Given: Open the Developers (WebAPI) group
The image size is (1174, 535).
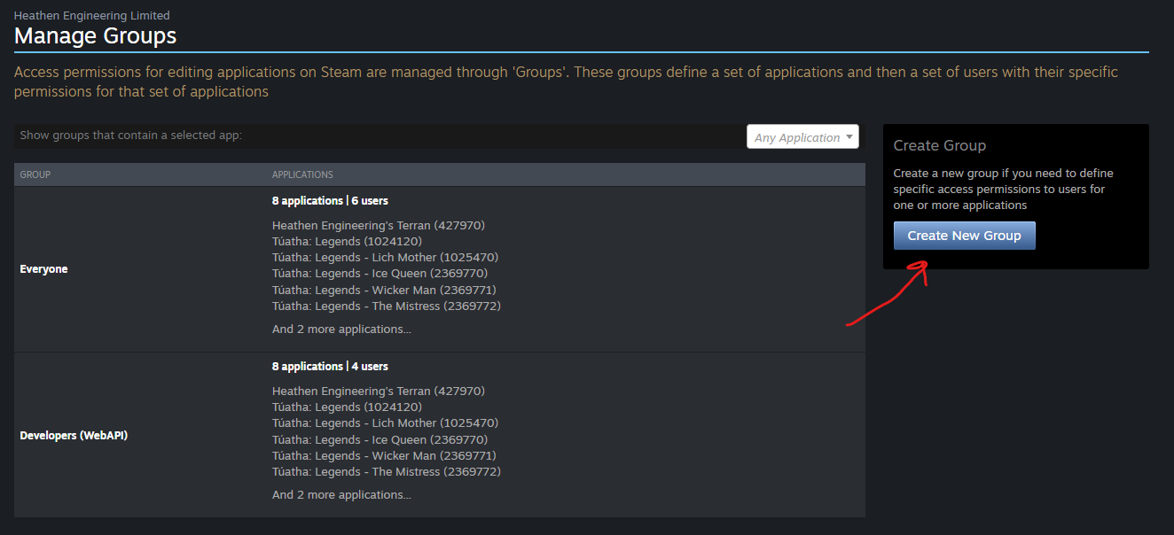Looking at the screenshot, I should (x=74, y=435).
